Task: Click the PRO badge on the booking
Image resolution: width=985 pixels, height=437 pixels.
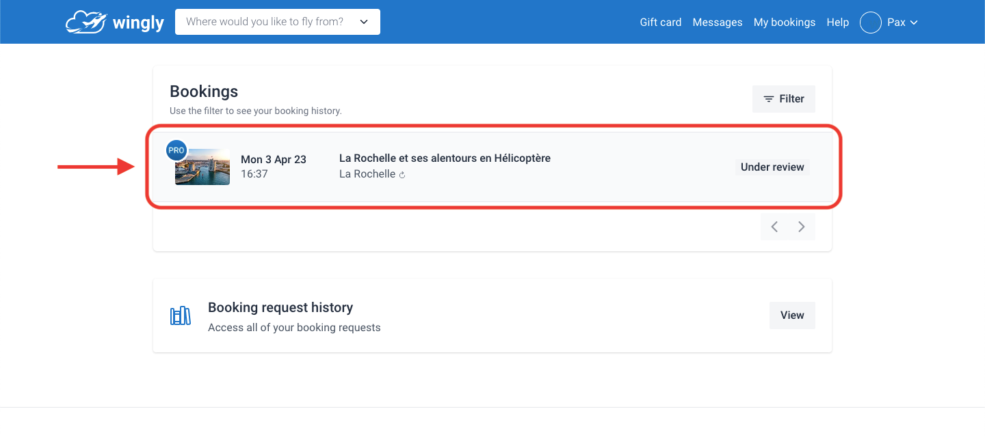Action: 176,150
